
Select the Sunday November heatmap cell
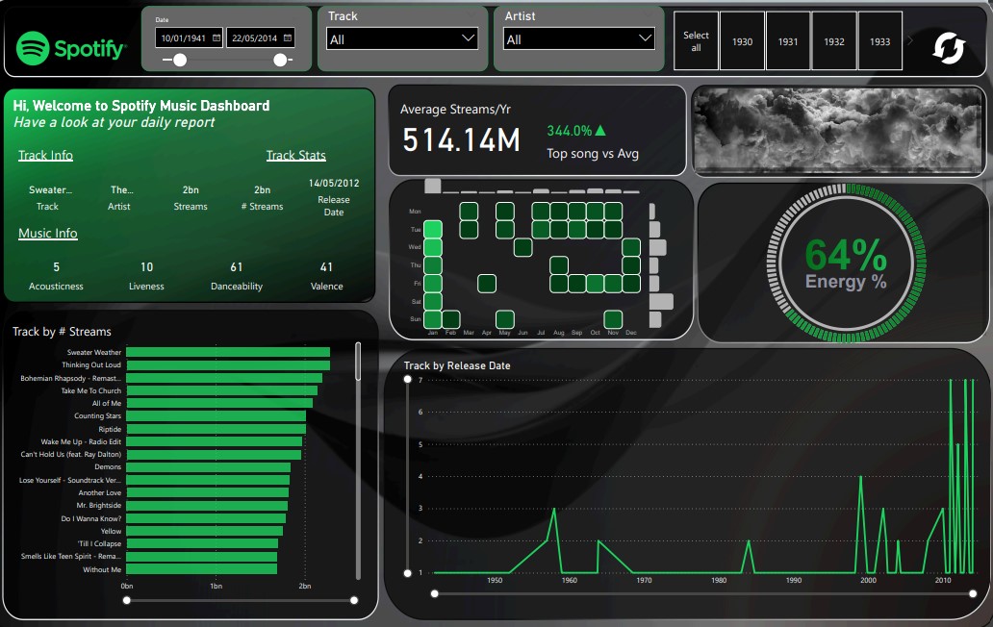[613, 319]
